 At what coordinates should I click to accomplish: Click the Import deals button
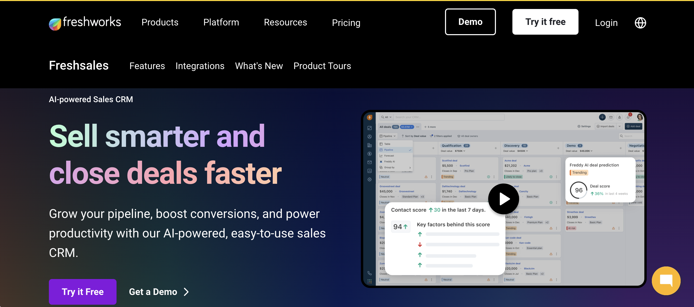605,126
